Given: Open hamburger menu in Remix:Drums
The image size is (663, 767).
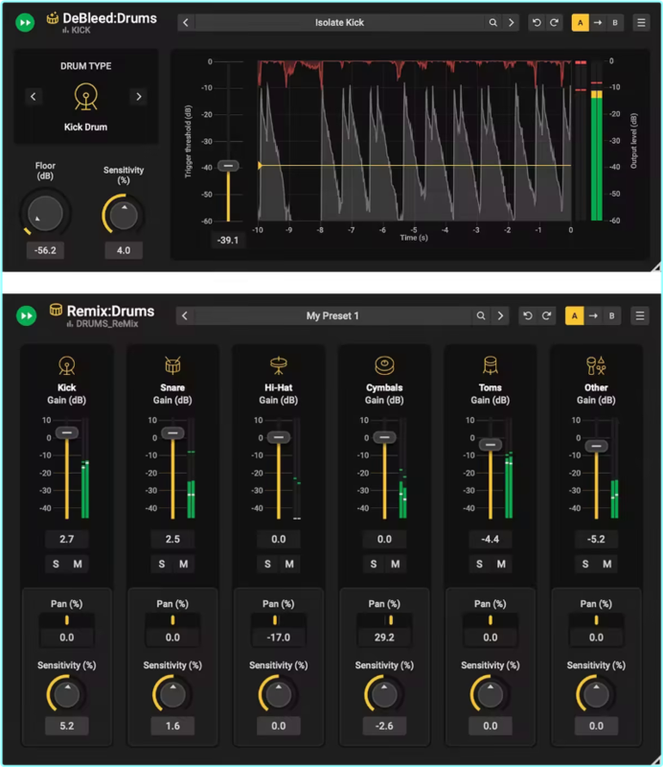Looking at the screenshot, I should (x=640, y=316).
